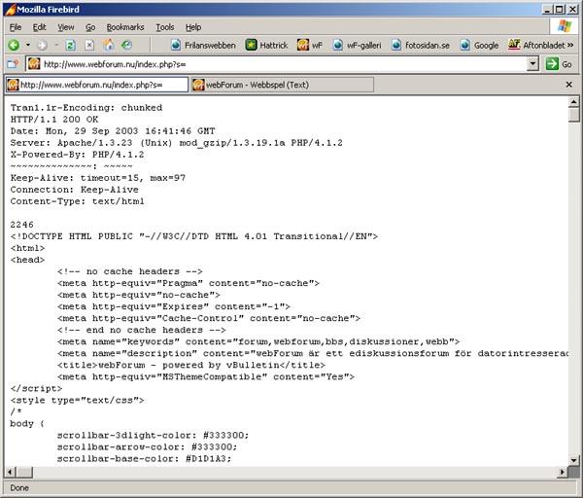Switch to webForum - Webbspel (Text) tab

[282, 85]
